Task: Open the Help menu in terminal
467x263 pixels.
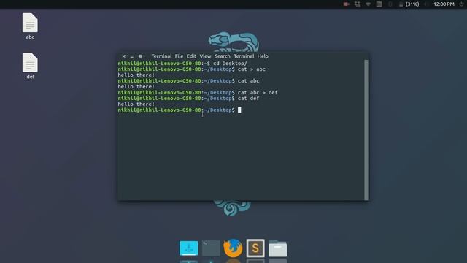Action: pyautogui.click(x=263, y=56)
